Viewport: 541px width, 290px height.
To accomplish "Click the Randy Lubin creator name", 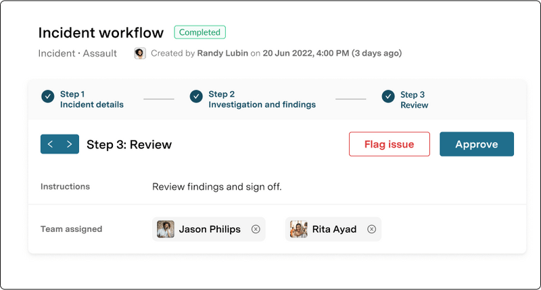I will (222, 53).
